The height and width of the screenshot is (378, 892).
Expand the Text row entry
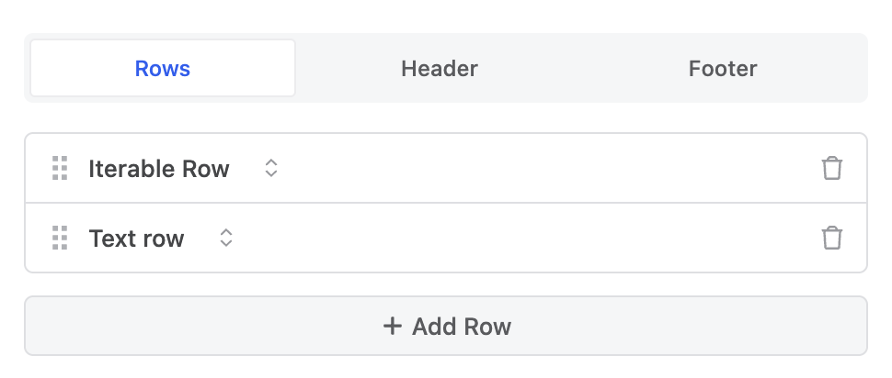coord(446,238)
